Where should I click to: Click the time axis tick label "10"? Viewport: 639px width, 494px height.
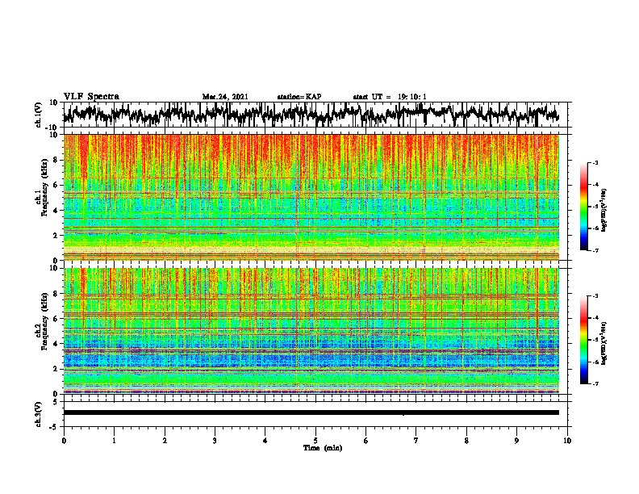567,441
